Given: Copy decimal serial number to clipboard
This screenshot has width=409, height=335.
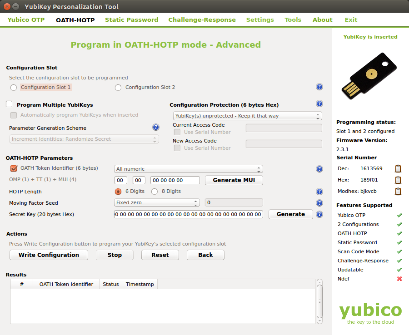Looking at the screenshot, I should [x=398, y=168].
